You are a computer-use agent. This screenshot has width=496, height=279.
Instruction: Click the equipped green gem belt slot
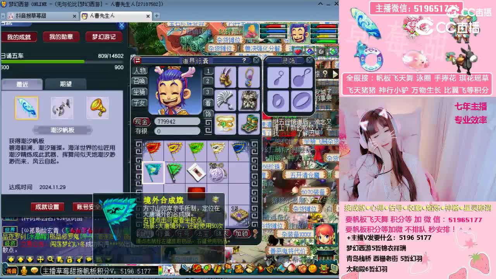point(225,123)
